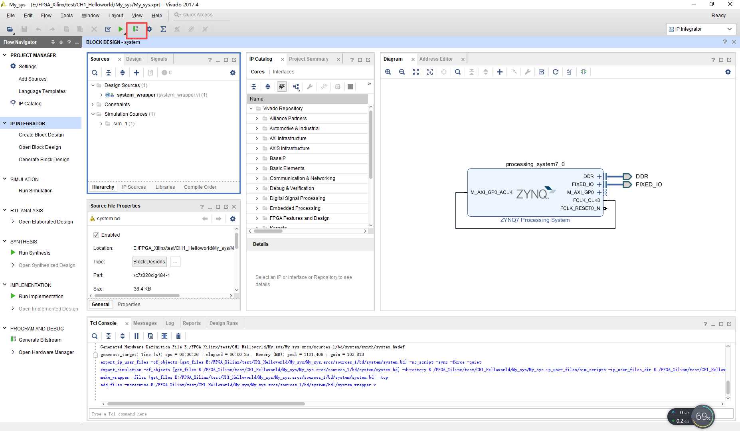Zoom fit the Diagram view
Image resolution: width=740 pixels, height=431 pixels.
click(416, 72)
